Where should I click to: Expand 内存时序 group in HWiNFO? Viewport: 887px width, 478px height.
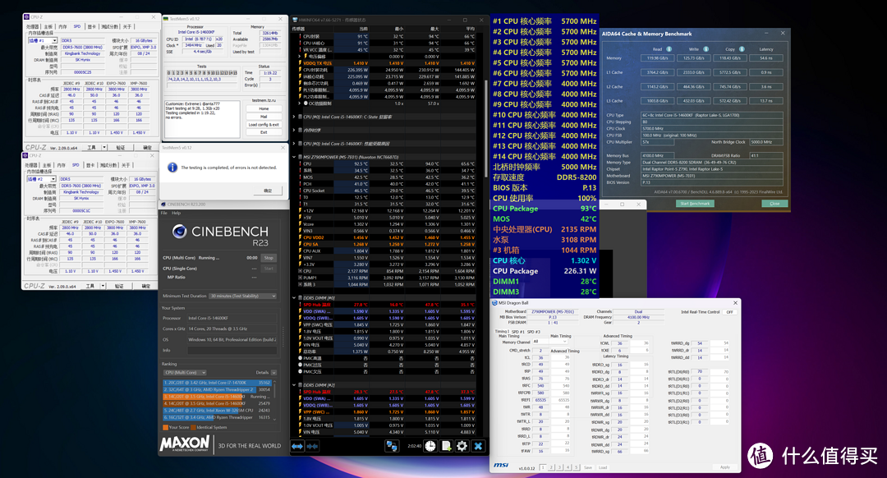[293, 130]
